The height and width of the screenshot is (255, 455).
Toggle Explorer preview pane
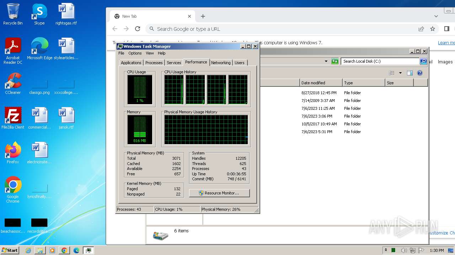410,73
